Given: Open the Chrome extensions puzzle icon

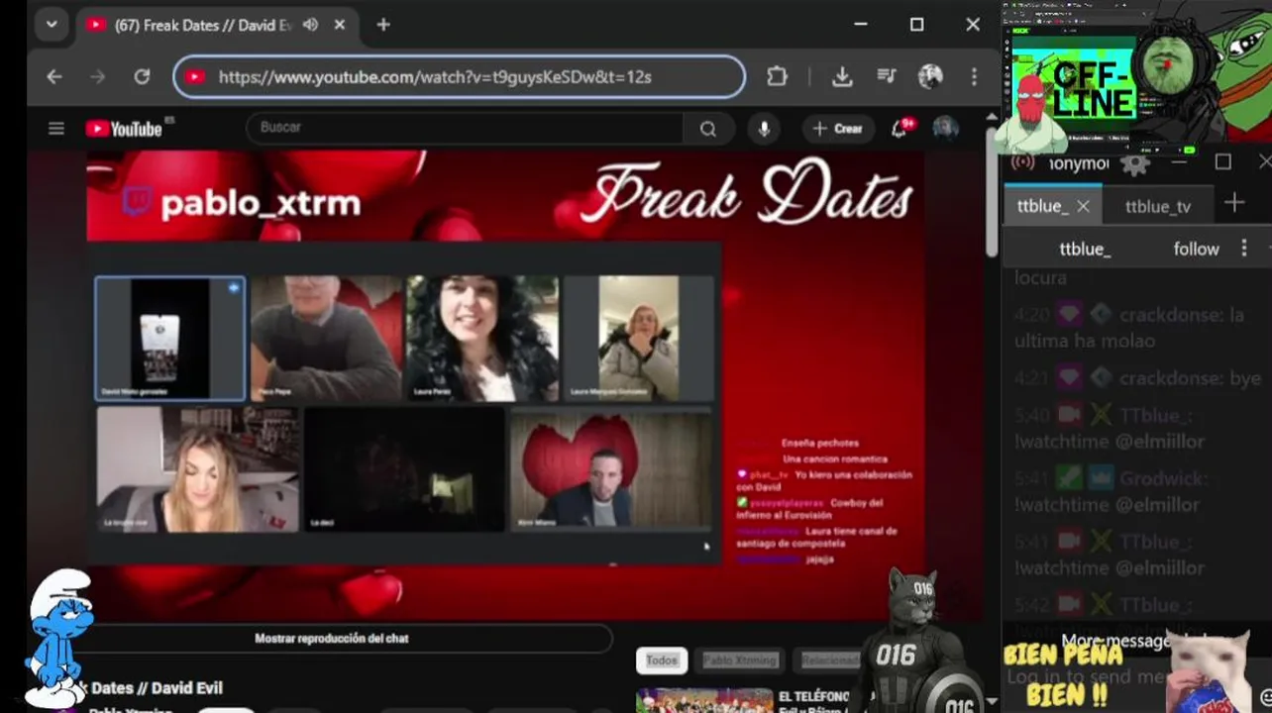Looking at the screenshot, I should [x=777, y=77].
